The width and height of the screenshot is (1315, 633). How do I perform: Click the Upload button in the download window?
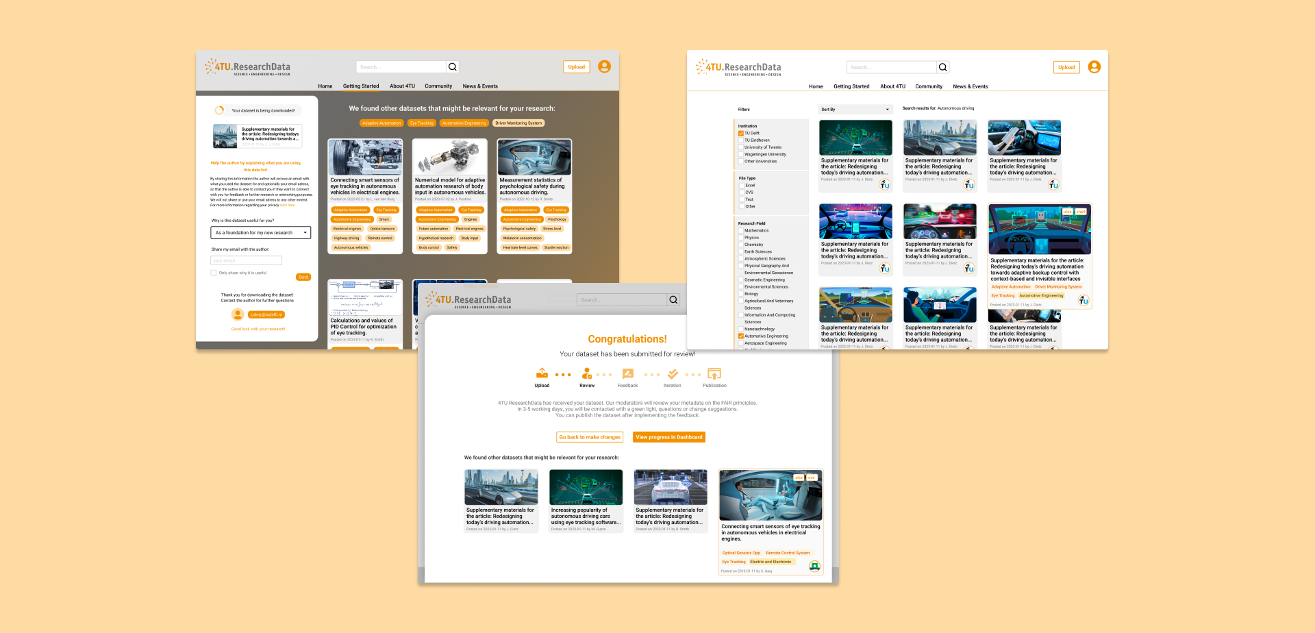pos(577,67)
